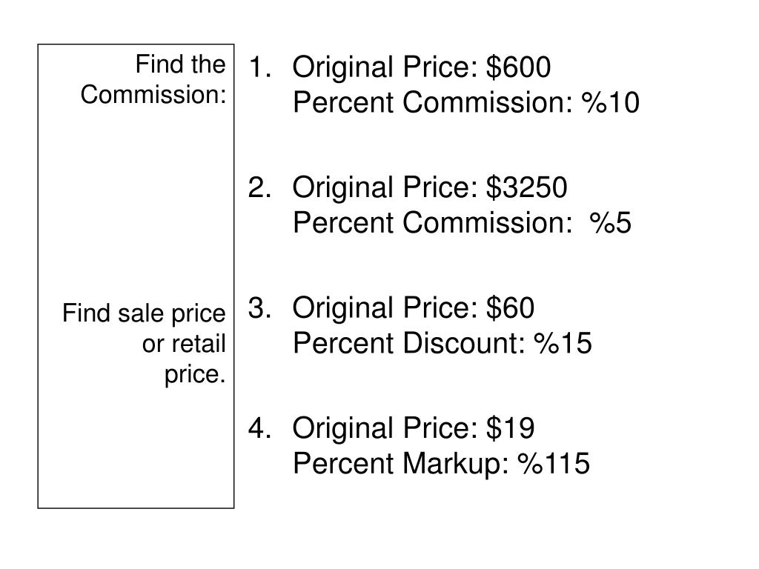
Task: Click the word 'Commission:' in the left box
Action: tap(153, 94)
